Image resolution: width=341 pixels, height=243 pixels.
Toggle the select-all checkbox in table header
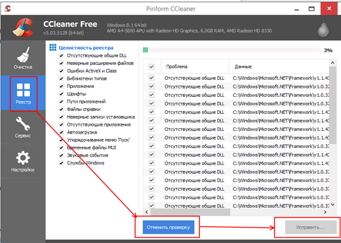[151, 66]
